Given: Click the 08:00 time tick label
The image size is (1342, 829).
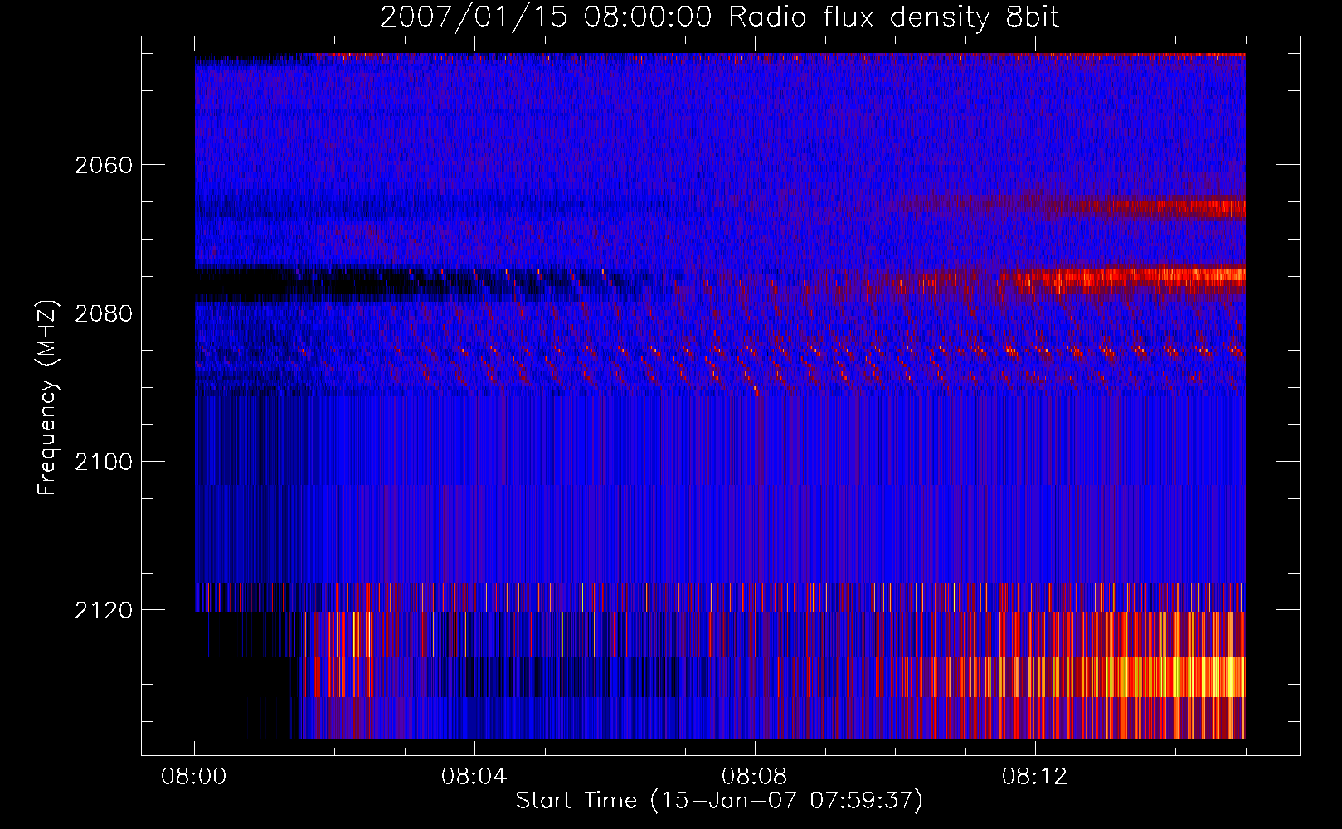Looking at the screenshot, I should click(x=194, y=777).
